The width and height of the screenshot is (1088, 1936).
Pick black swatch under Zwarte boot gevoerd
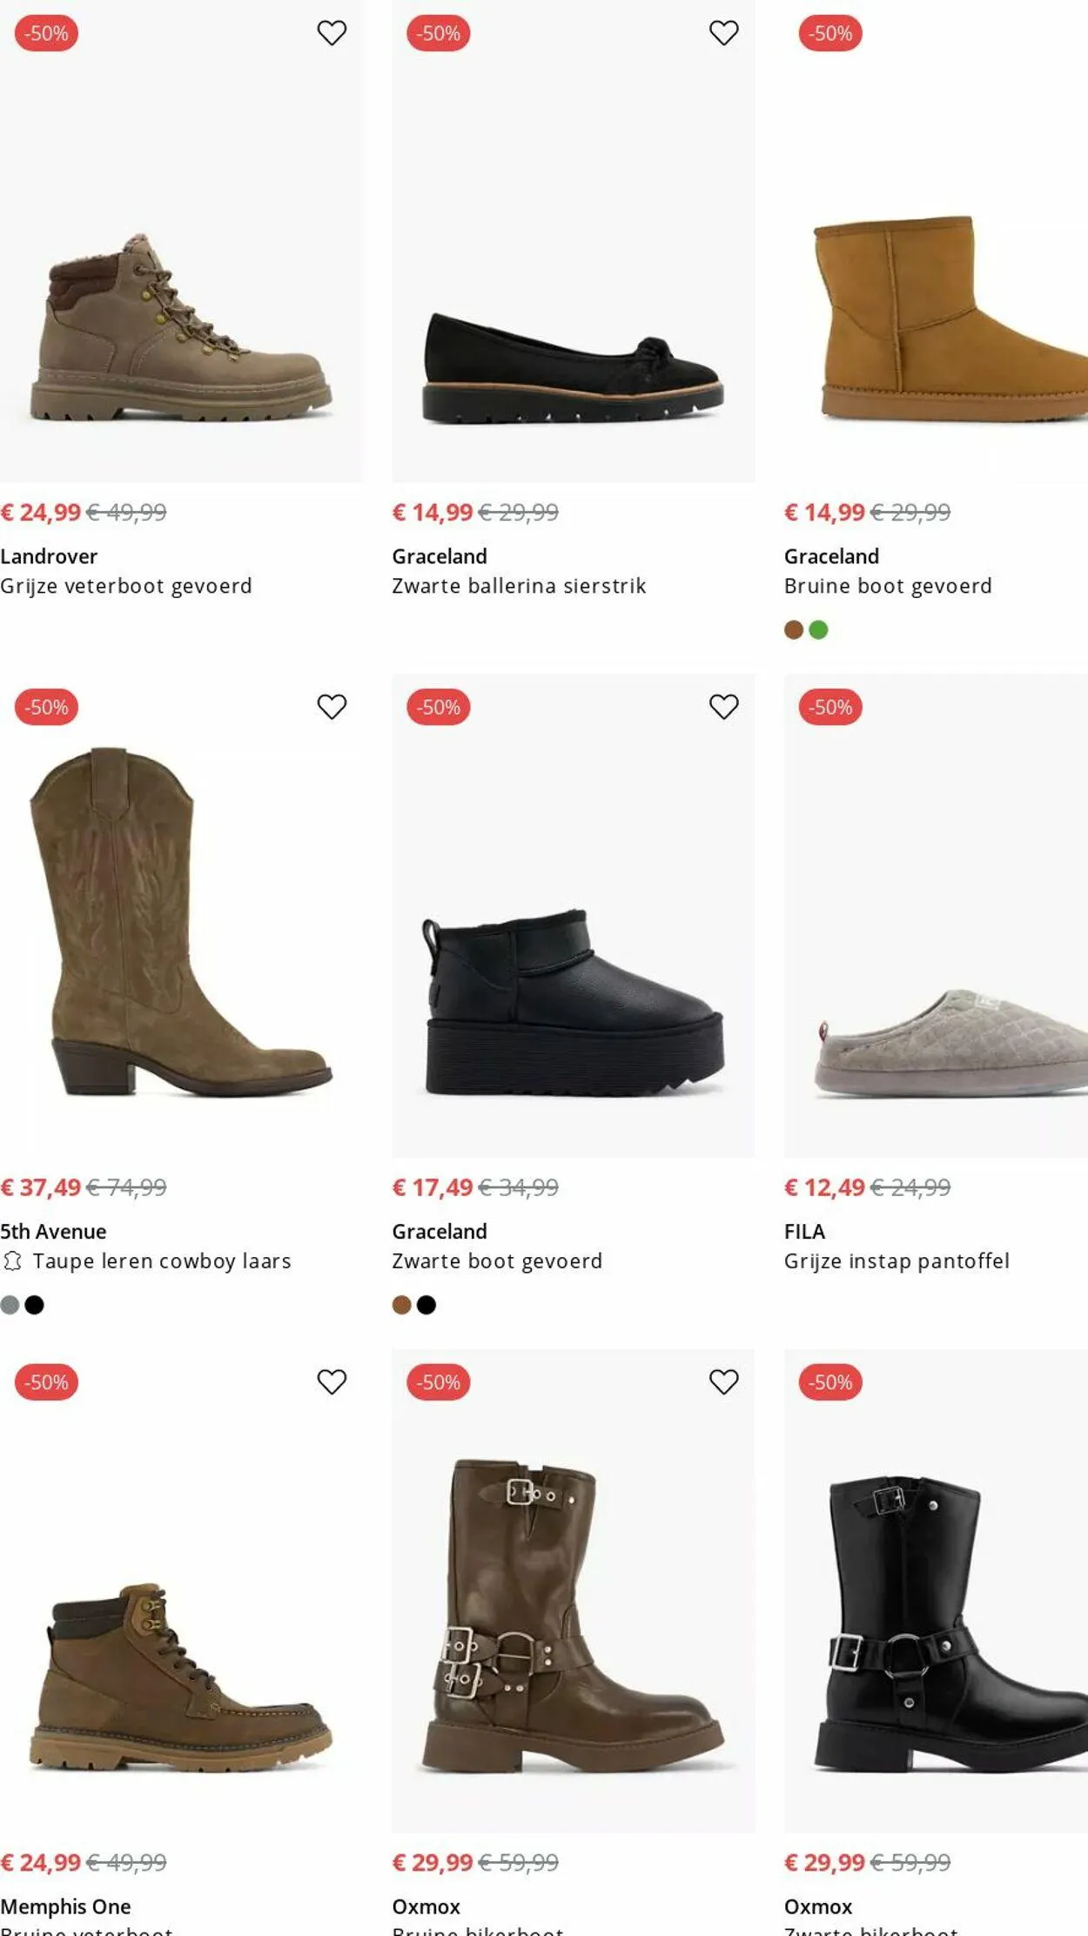[426, 1305]
